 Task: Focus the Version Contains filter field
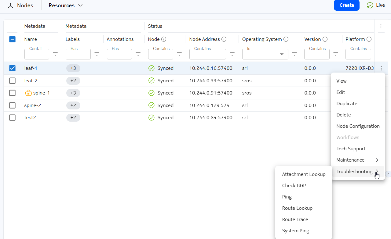point(317,54)
